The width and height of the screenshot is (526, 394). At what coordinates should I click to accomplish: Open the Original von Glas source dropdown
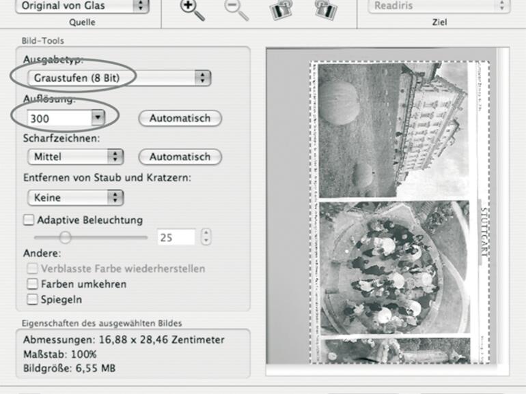82,6
